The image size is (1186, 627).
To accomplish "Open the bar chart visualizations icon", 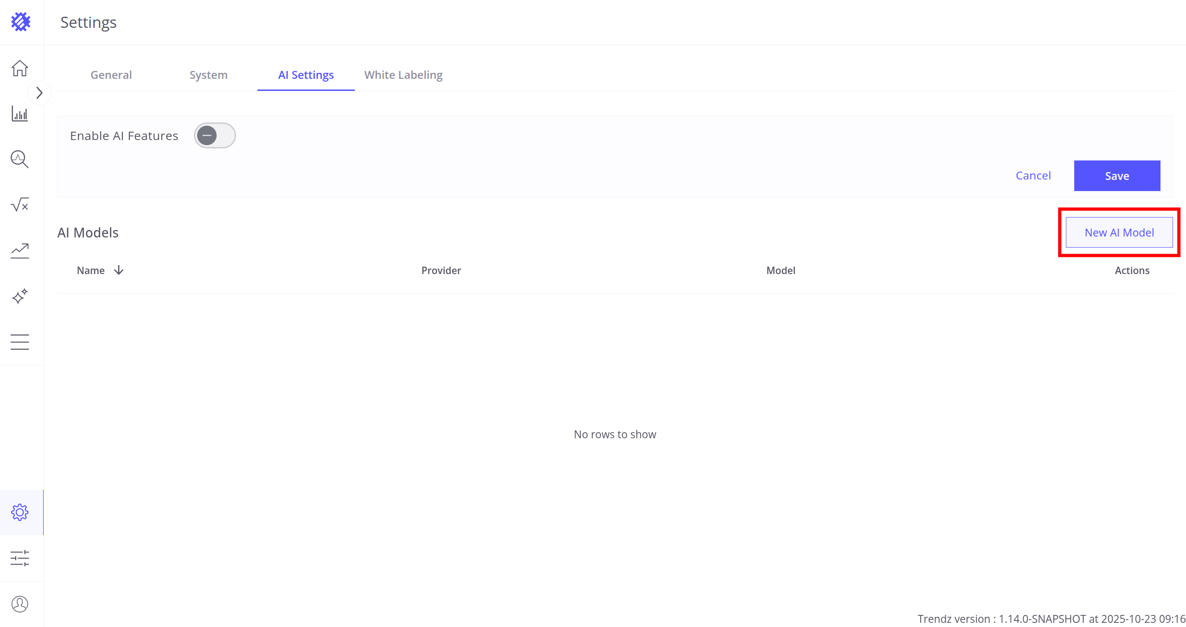I will coord(19,114).
